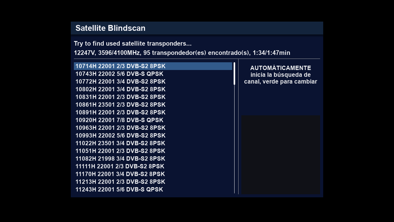394x222 pixels.
Task: Select transponder 11170H 22001 3/4
Action: click(x=120, y=174)
